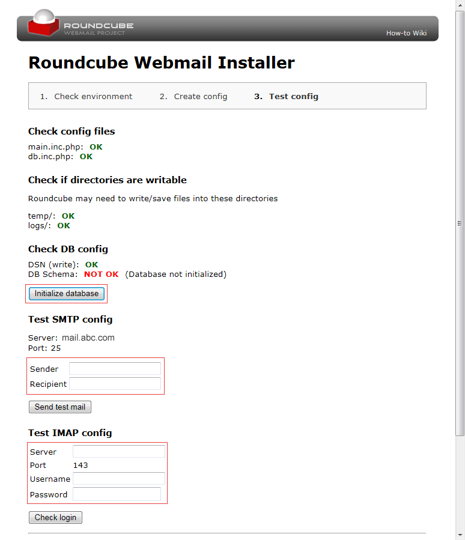Click the Roundcube Webmail Project banner text

[x=99, y=29]
